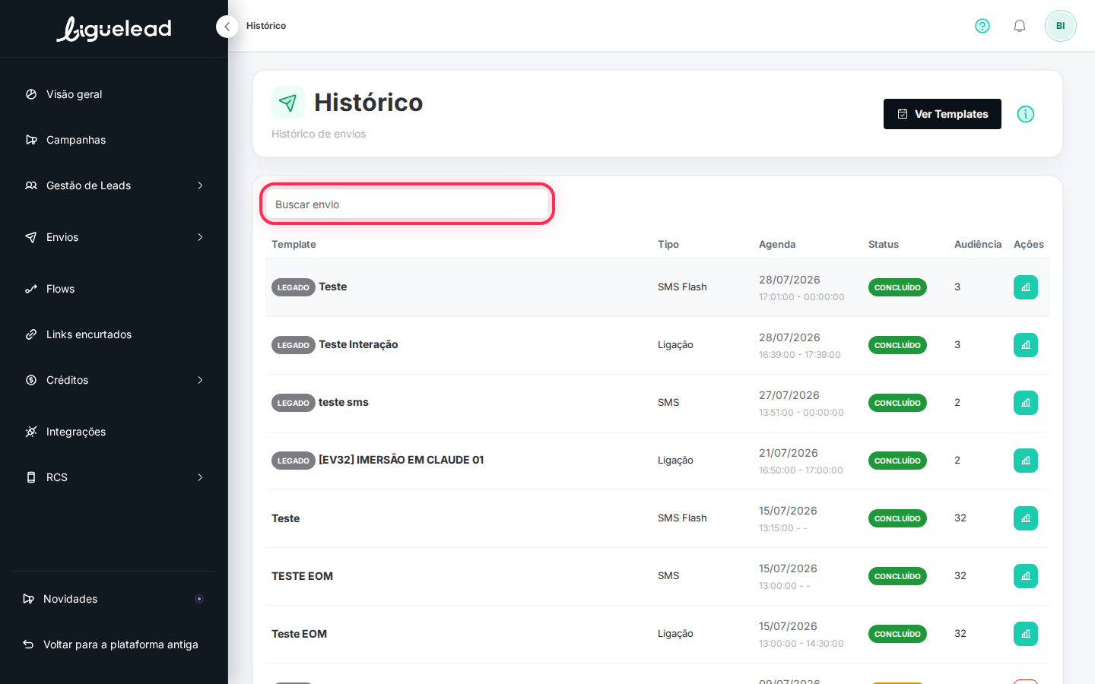Click the Ver Templates button

click(x=942, y=114)
